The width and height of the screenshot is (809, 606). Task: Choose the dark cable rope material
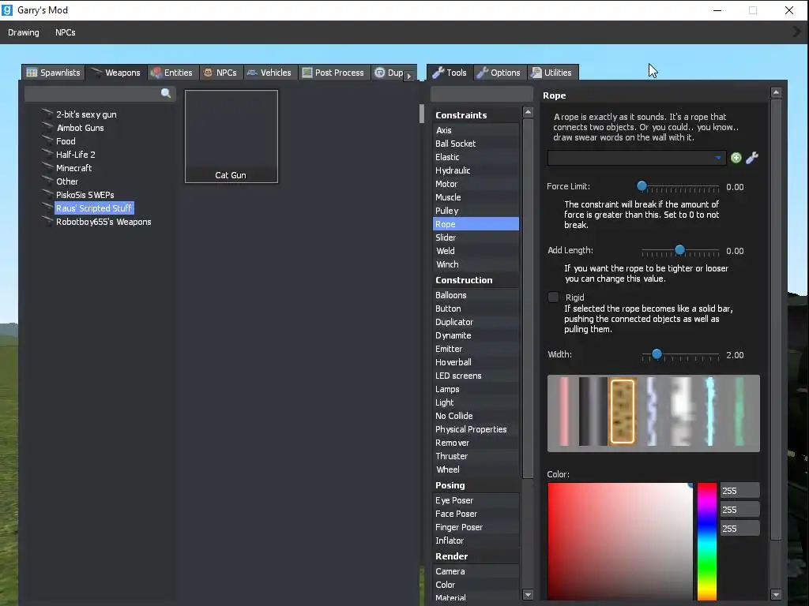coord(593,412)
